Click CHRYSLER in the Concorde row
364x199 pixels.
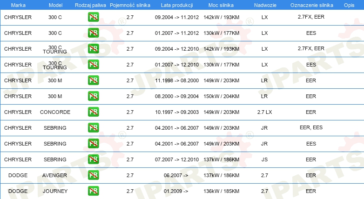(18, 112)
